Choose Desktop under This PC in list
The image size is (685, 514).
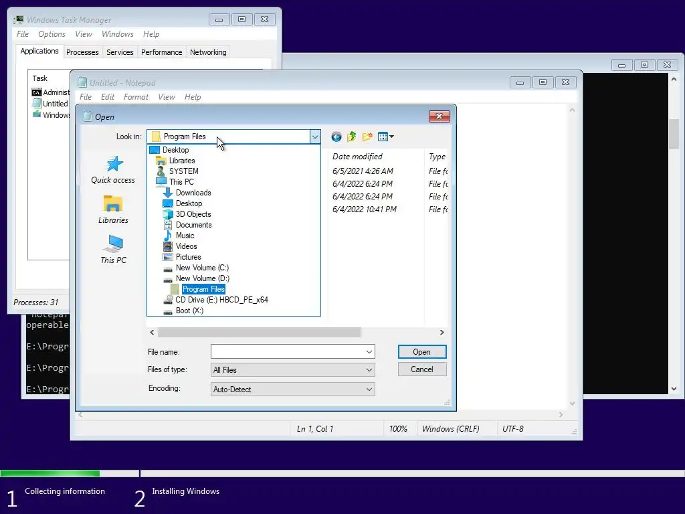pyautogui.click(x=189, y=203)
